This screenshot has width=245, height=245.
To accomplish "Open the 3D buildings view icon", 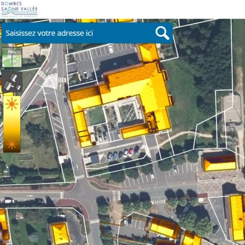I will click(12, 82).
